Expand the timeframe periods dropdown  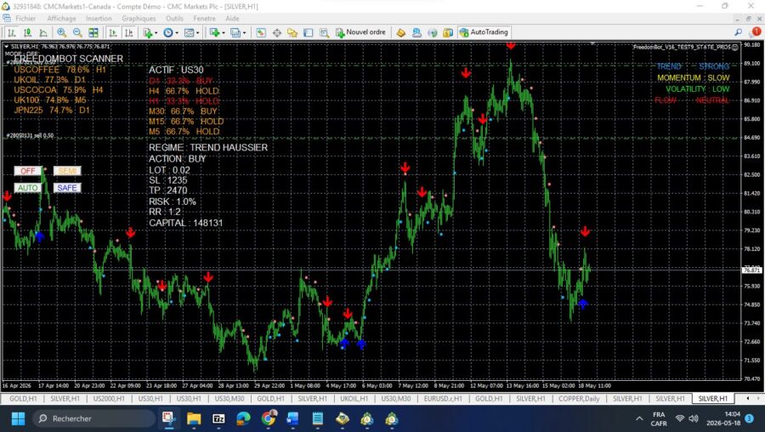[177, 32]
